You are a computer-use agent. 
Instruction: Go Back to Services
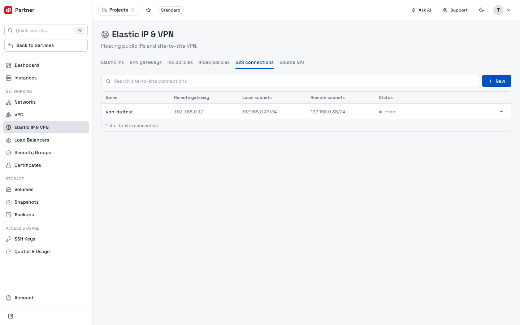click(x=46, y=45)
